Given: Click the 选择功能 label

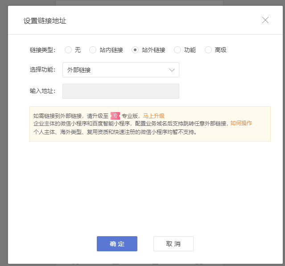Looking at the screenshot, I should point(42,70).
